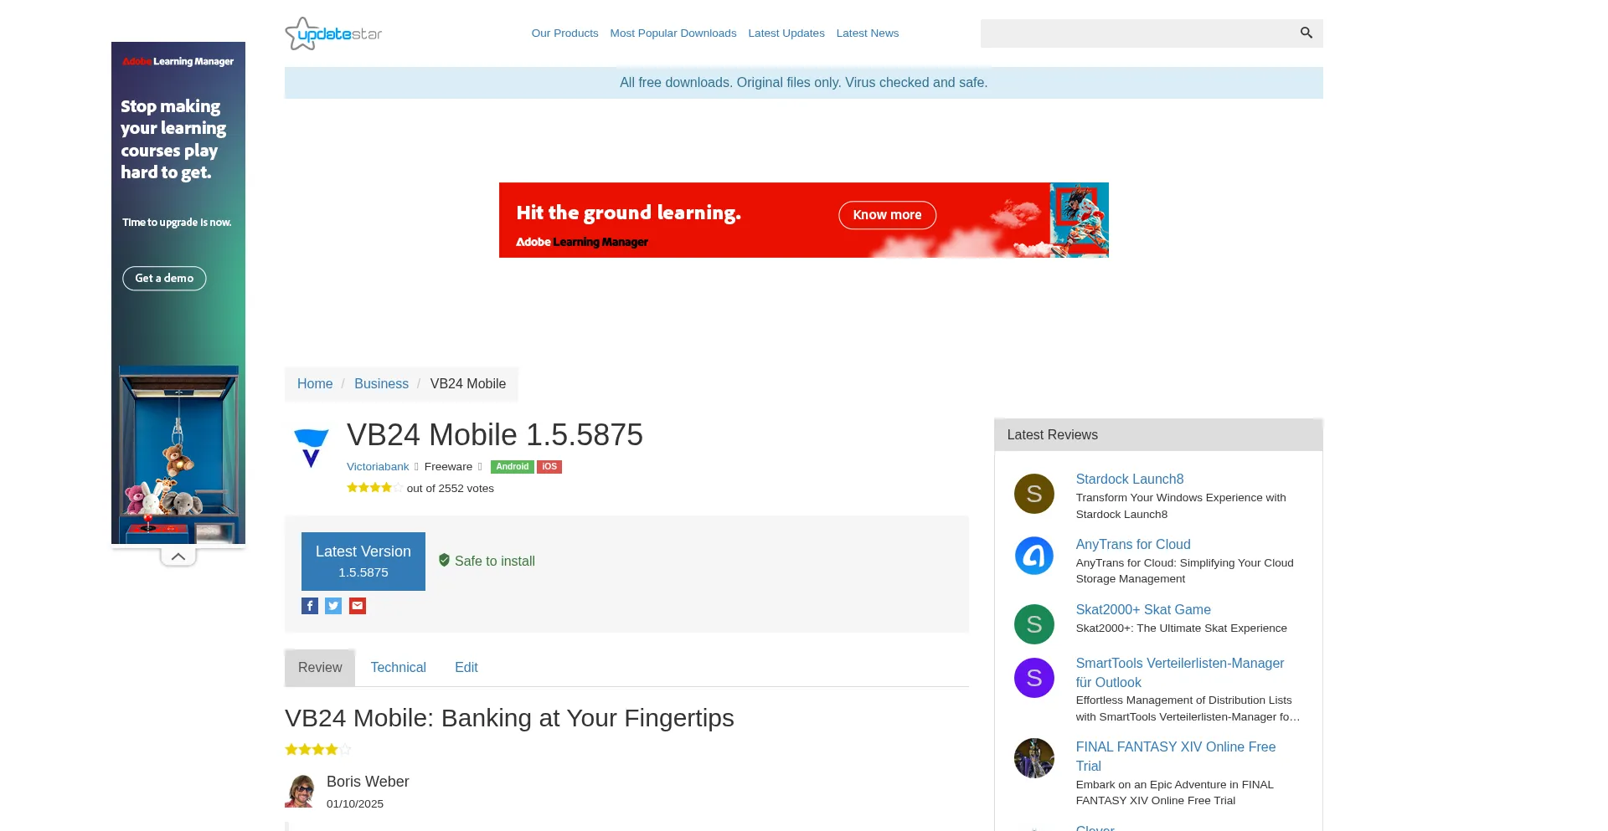Open AnyTrans for Cloud review link
Screen dimensions: 1608x831
click(1133, 545)
